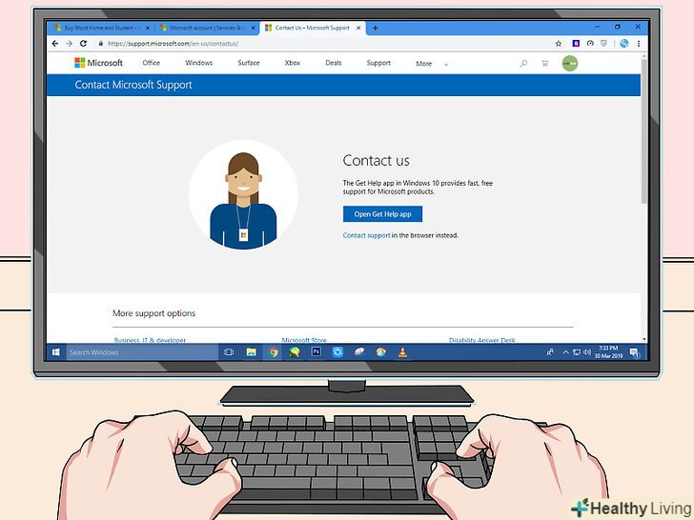Click the taskbar clock showing 7:33 PM
The image size is (694, 520).
608,352
